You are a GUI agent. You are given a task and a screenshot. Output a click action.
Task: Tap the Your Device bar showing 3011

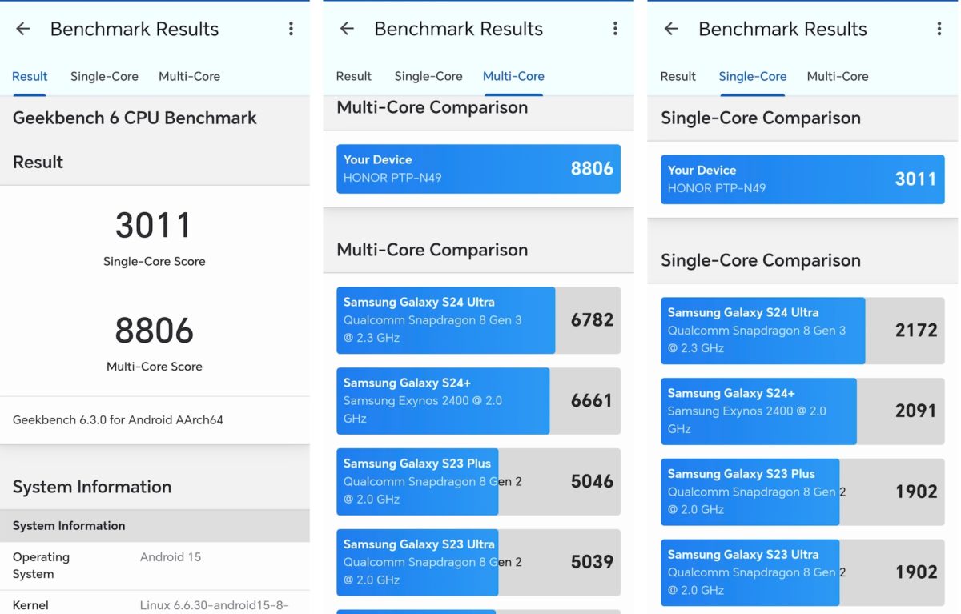[802, 179]
